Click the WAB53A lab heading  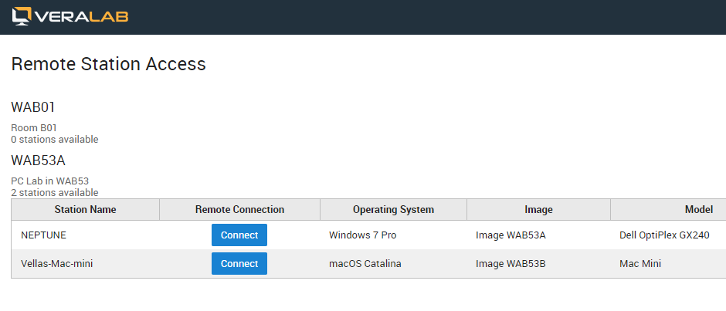click(39, 161)
